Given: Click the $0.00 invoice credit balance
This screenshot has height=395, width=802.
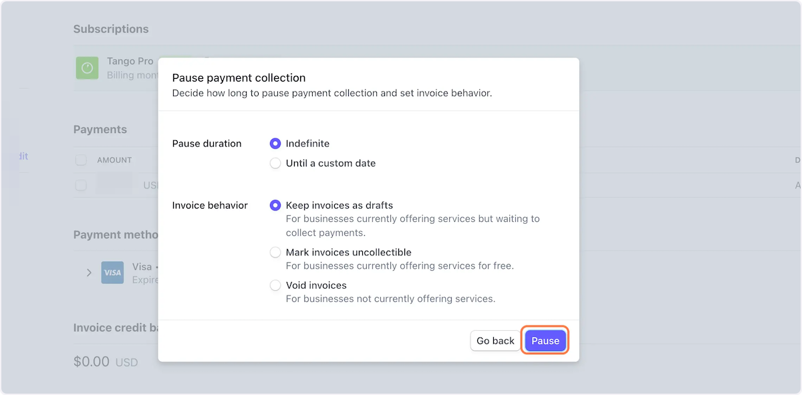Looking at the screenshot, I should pyautogui.click(x=92, y=362).
